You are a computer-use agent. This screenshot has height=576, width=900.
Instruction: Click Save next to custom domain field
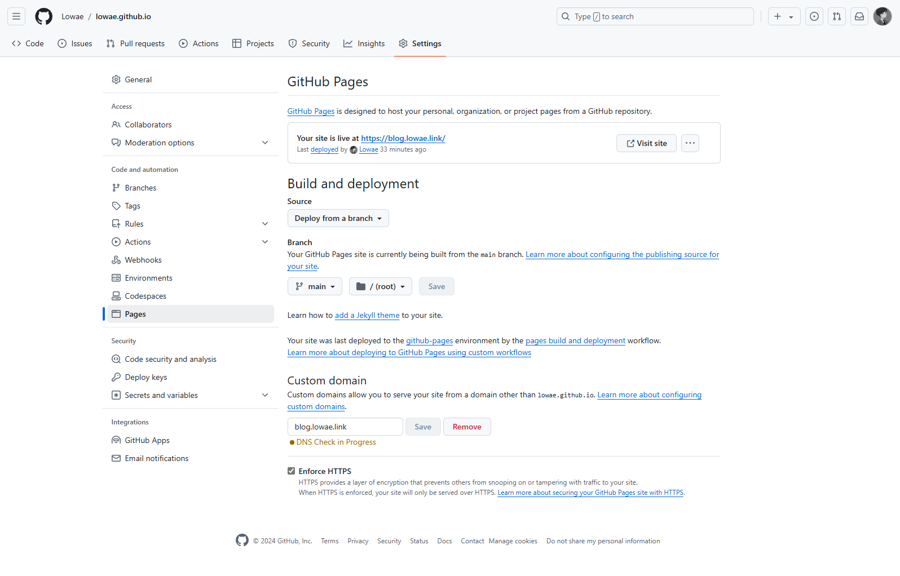pos(423,427)
